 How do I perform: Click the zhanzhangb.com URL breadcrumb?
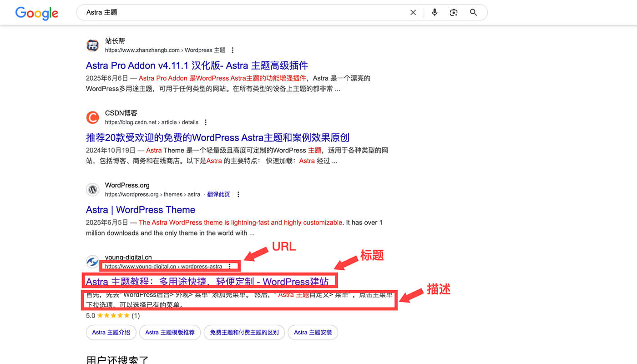[165, 50]
